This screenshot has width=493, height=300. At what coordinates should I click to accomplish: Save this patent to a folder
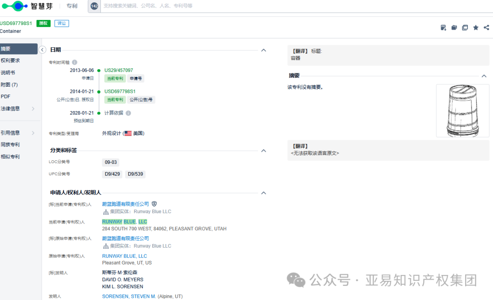coord(454,27)
